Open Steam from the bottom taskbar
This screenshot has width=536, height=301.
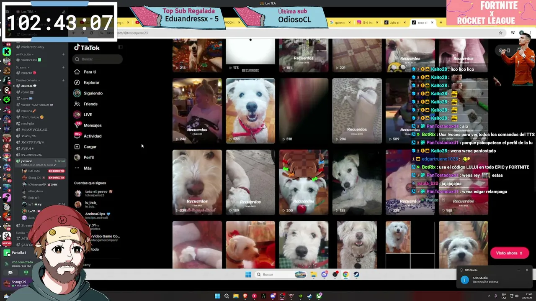[309, 296]
